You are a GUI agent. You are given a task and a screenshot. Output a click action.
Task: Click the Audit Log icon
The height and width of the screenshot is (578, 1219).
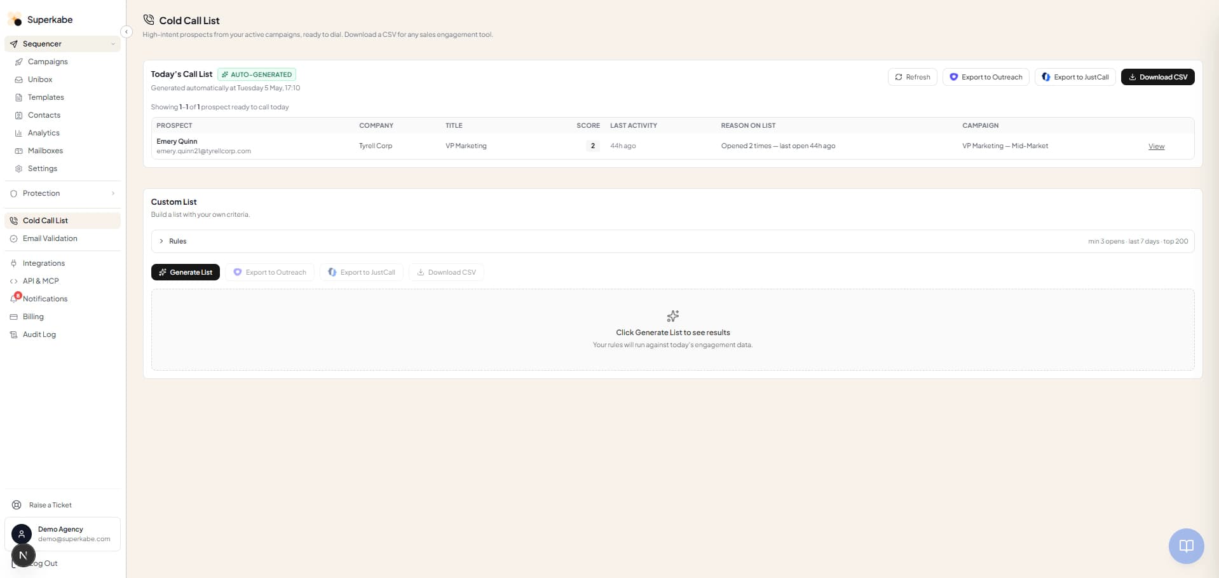[x=13, y=334]
